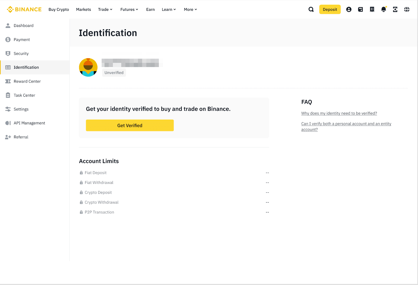Expand the Futures dropdown

[129, 9]
